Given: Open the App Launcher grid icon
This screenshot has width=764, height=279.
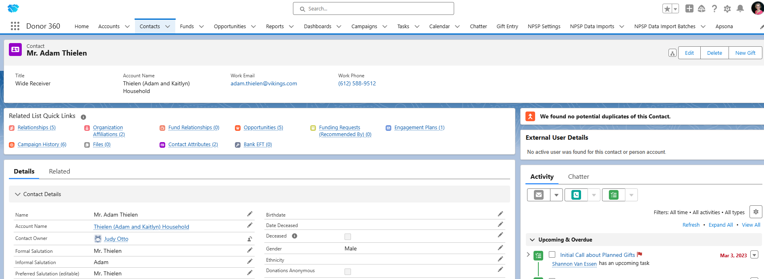Looking at the screenshot, I should (15, 26).
